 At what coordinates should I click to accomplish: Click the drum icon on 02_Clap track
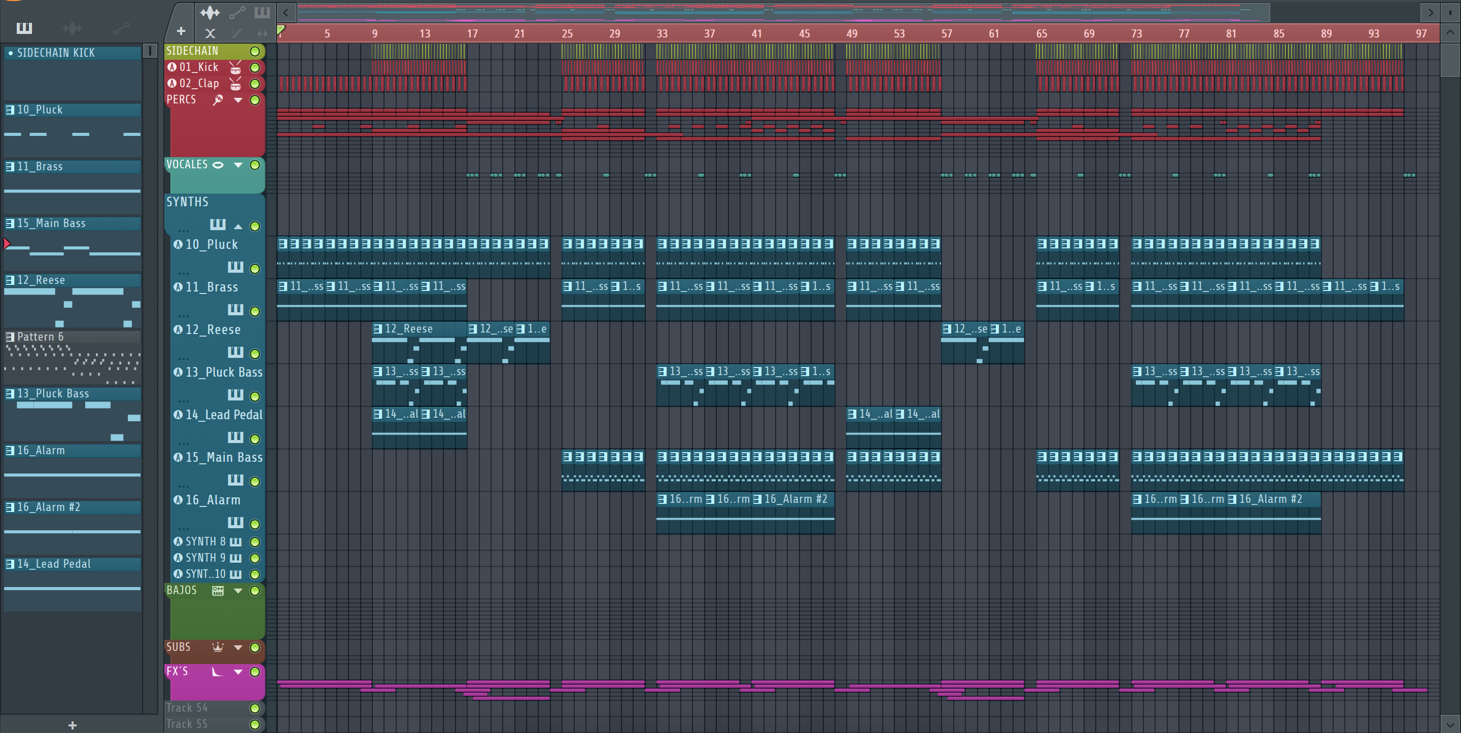click(235, 84)
